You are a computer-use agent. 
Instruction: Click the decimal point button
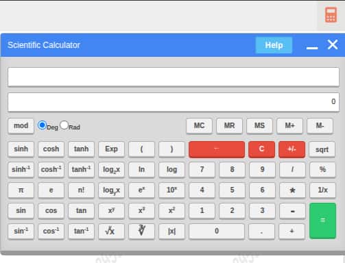tap(261, 231)
